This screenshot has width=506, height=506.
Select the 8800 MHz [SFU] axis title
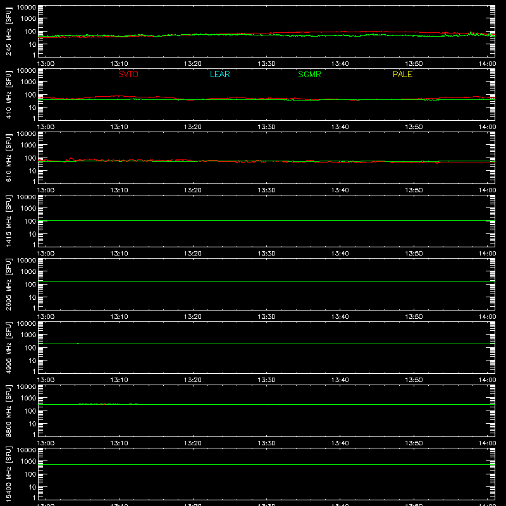click(9, 410)
